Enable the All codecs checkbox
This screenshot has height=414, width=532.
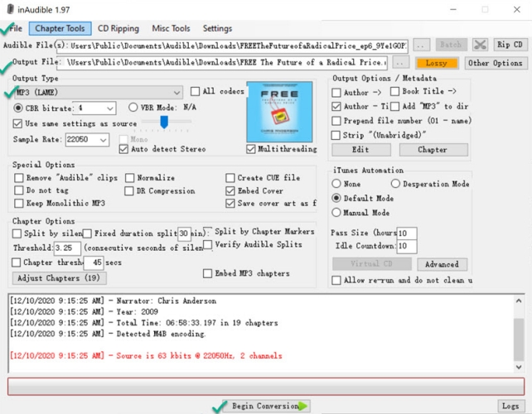click(195, 91)
